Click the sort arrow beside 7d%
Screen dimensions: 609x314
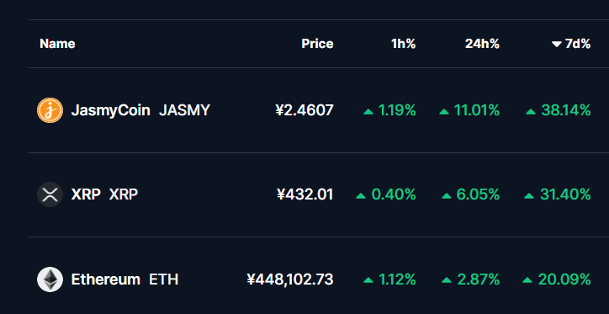click(557, 45)
